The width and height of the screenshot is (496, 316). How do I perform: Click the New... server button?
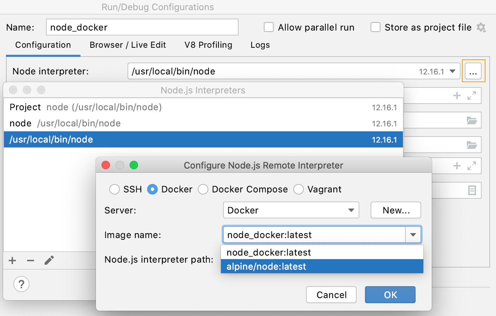point(396,210)
